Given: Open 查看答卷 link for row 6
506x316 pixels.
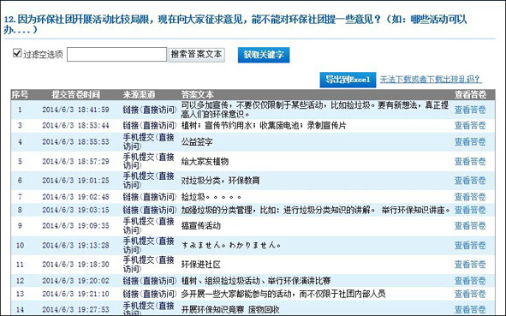Looking at the screenshot, I should (470, 181).
